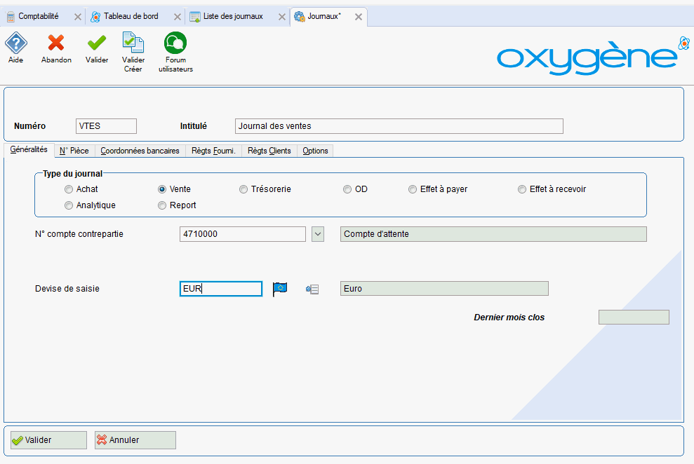Click the Type du journal group label
This screenshot has width=694, height=464.
pyautogui.click(x=72, y=174)
